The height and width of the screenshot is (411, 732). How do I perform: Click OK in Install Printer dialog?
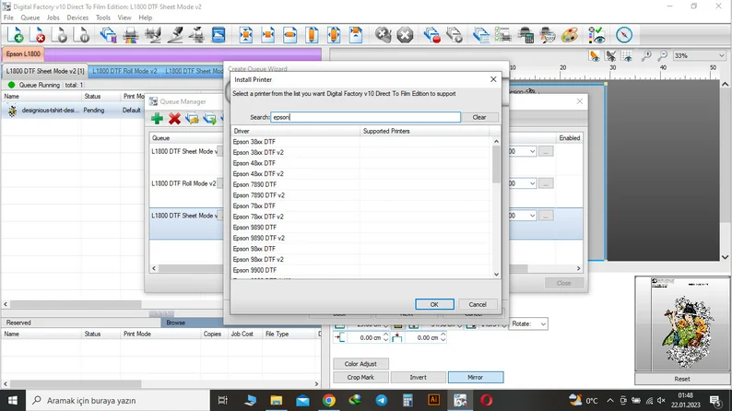(434, 304)
